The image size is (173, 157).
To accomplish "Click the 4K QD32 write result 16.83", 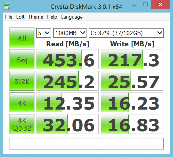I will pyautogui.click(x=132, y=124).
